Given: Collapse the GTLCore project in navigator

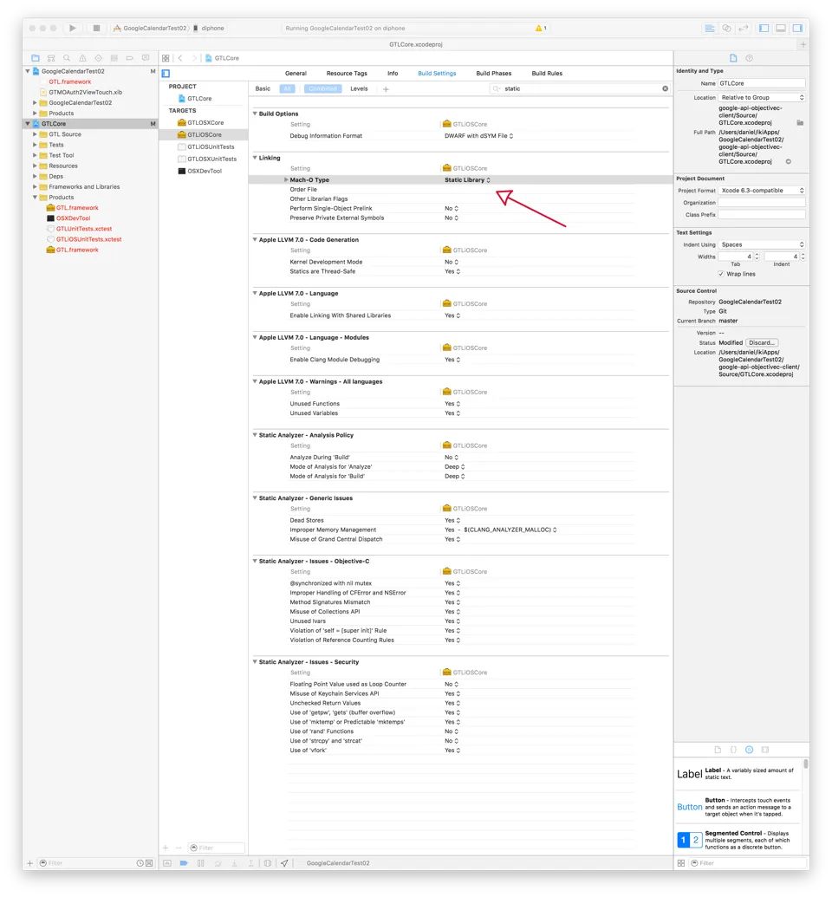Looking at the screenshot, I should click(28, 124).
